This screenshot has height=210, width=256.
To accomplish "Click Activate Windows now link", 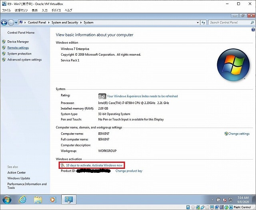I will tap(107, 165).
